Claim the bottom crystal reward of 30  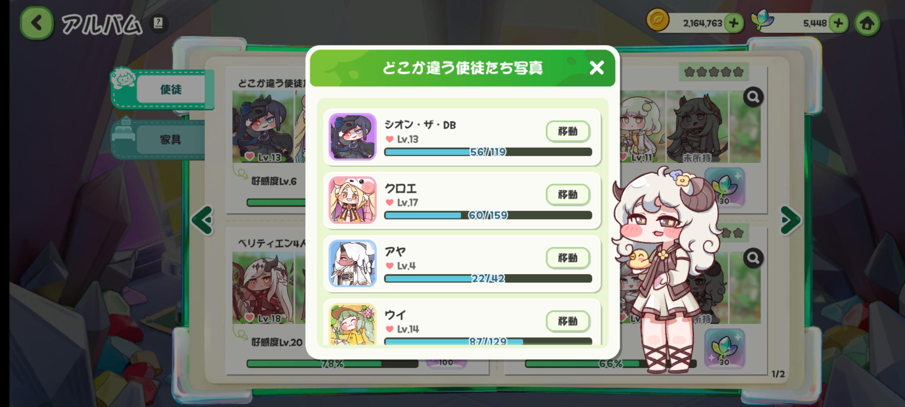(724, 349)
